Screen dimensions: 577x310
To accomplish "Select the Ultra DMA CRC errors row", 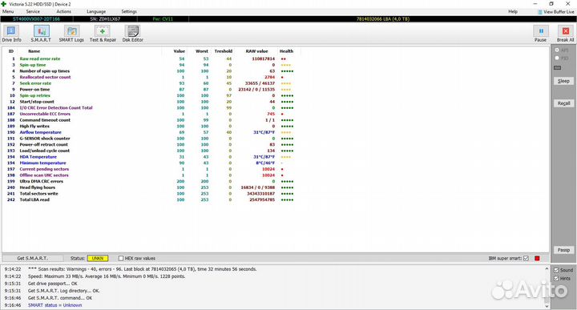I will (151, 181).
